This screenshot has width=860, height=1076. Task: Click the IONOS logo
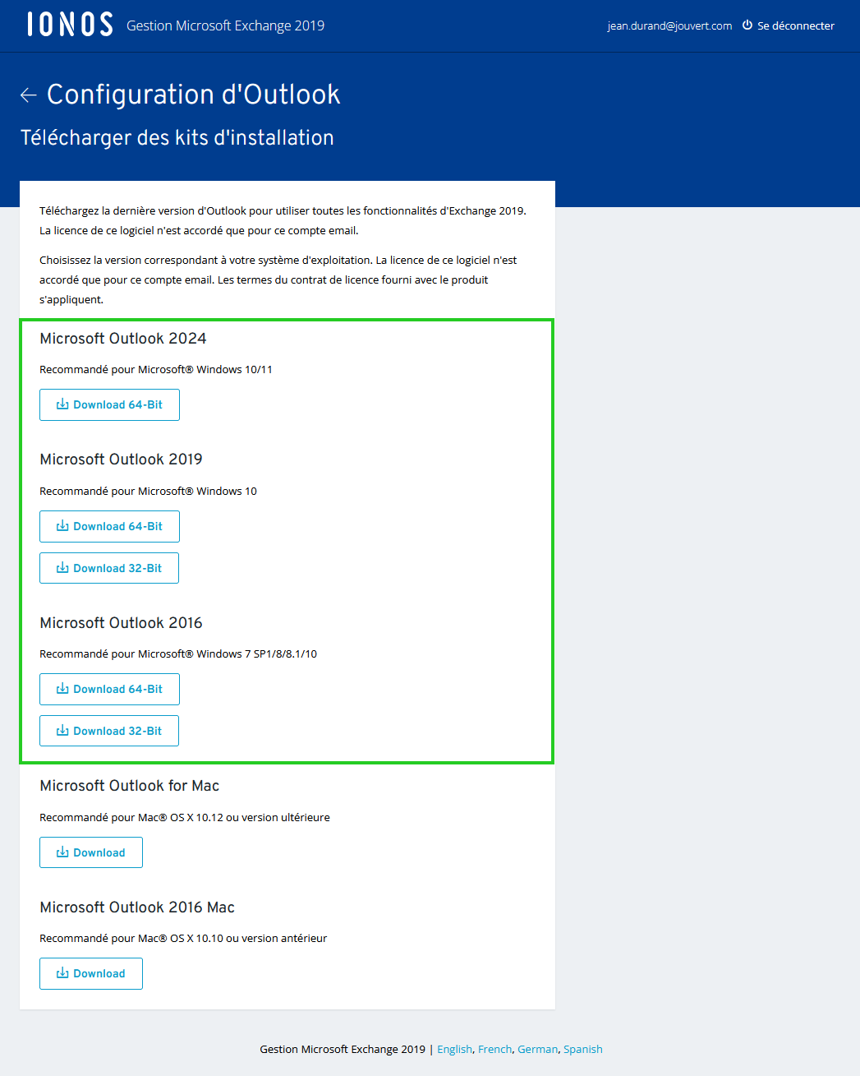coord(70,25)
